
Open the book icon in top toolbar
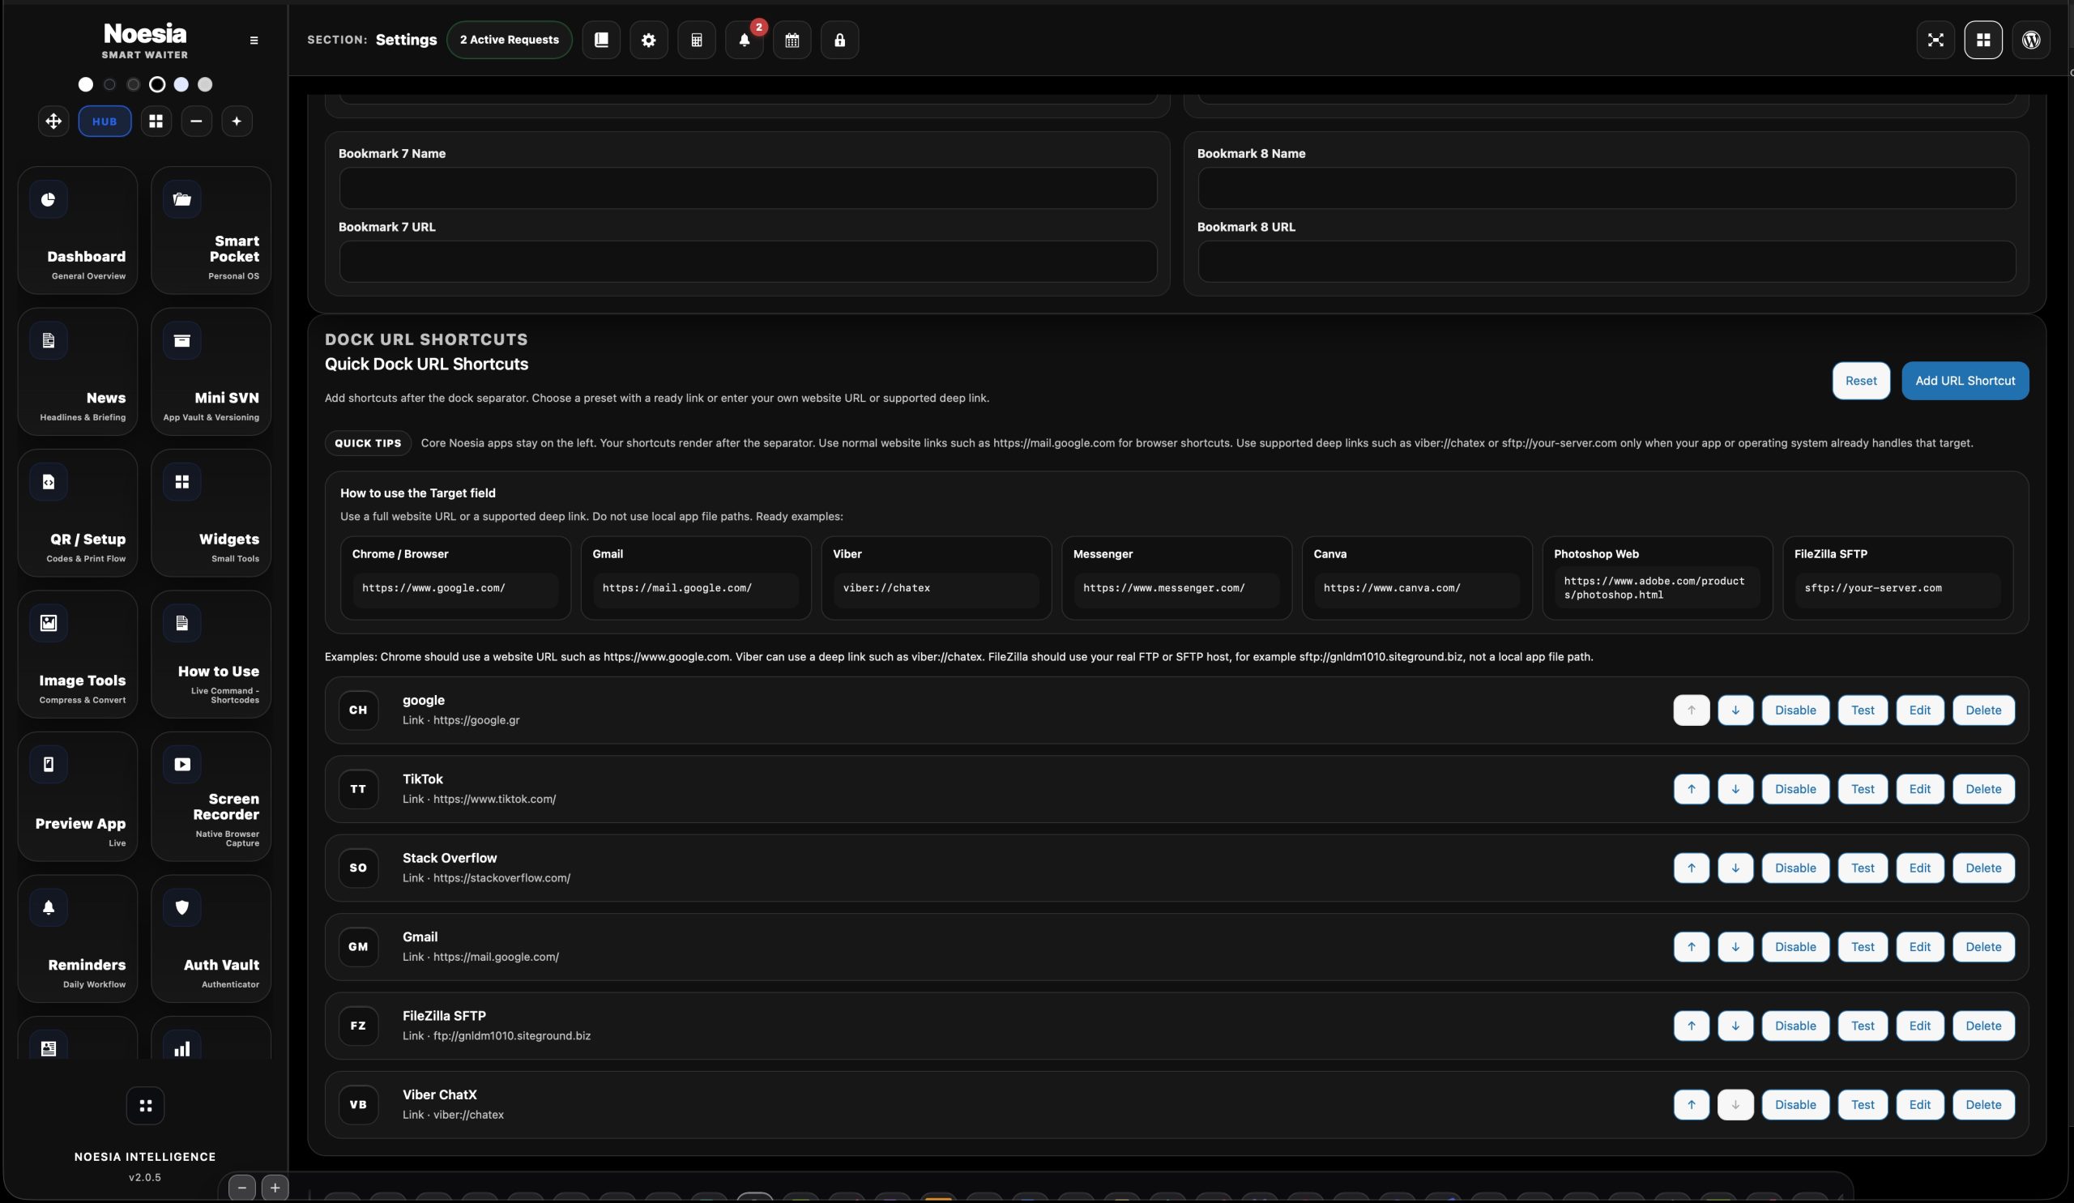601,40
